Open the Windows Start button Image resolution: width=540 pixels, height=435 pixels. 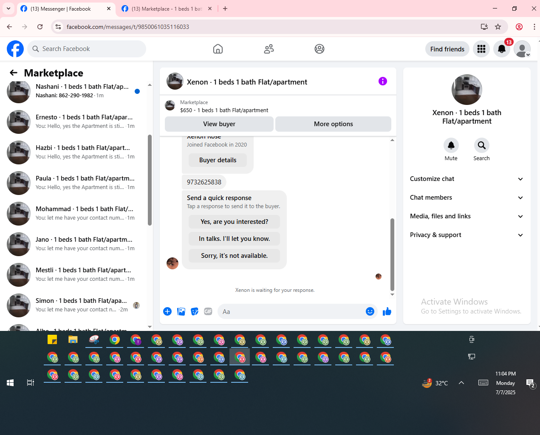10,383
